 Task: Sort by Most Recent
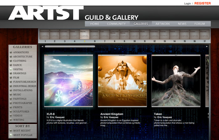[x=22, y=130]
